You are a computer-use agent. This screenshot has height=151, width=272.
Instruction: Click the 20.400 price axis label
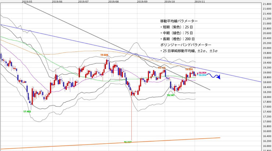[x=267, y=38]
